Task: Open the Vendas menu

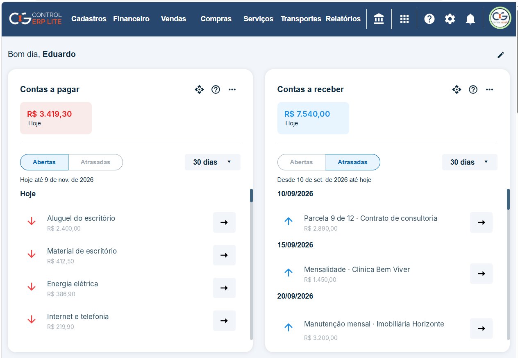Action: point(173,19)
